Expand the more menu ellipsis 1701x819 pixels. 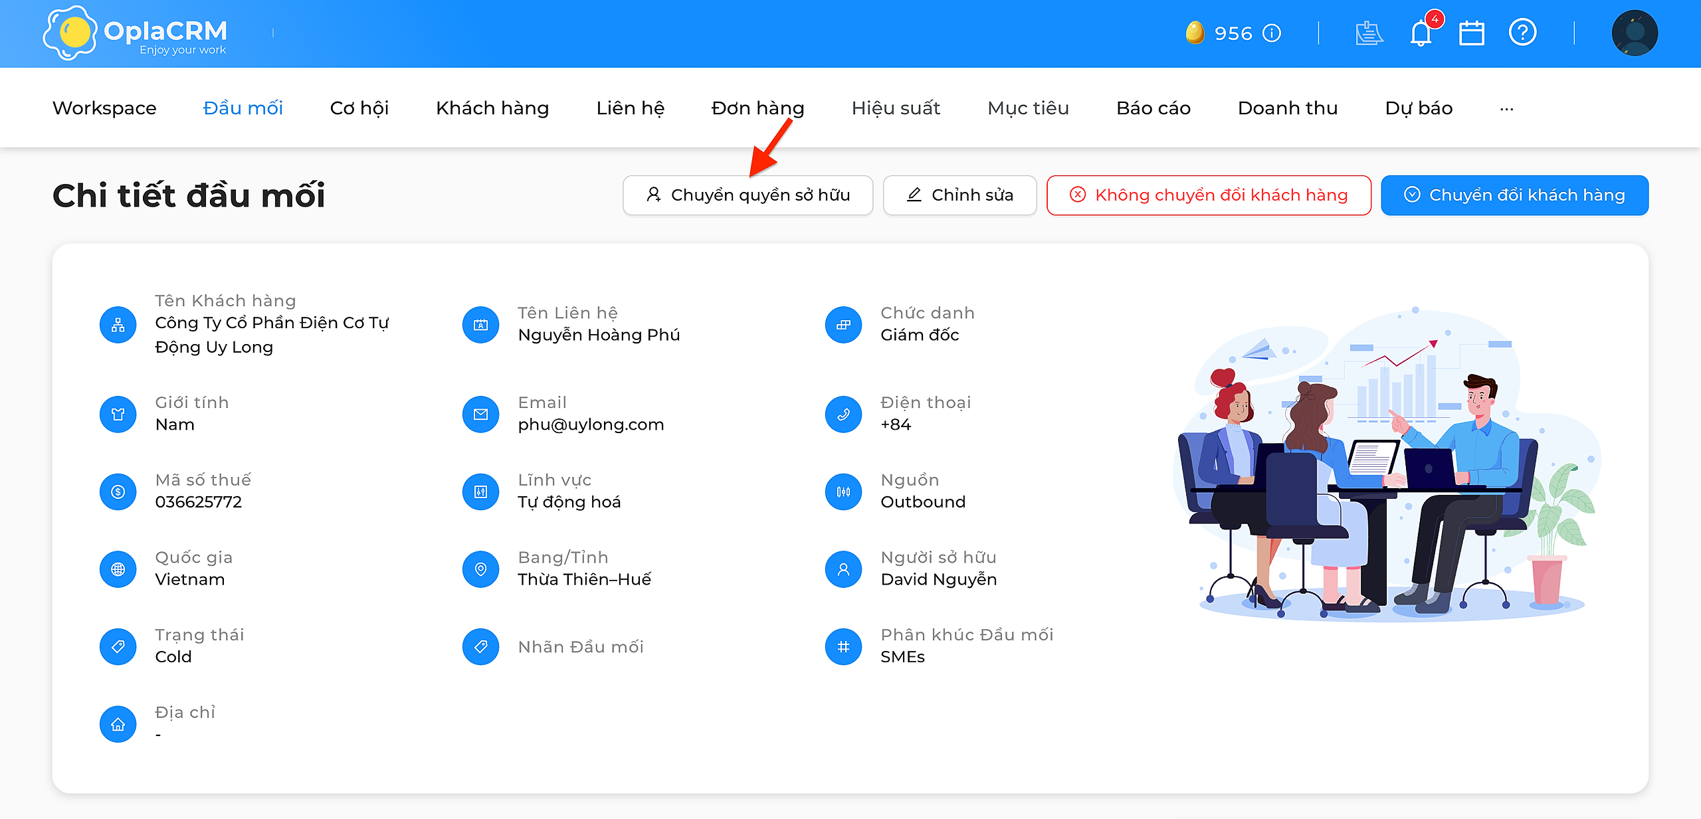pos(1506,109)
